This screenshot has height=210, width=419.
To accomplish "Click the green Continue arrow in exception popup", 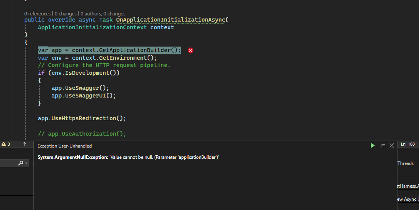I will (x=372, y=146).
